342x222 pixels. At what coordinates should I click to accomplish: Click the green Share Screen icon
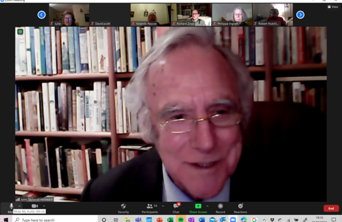coord(198,206)
